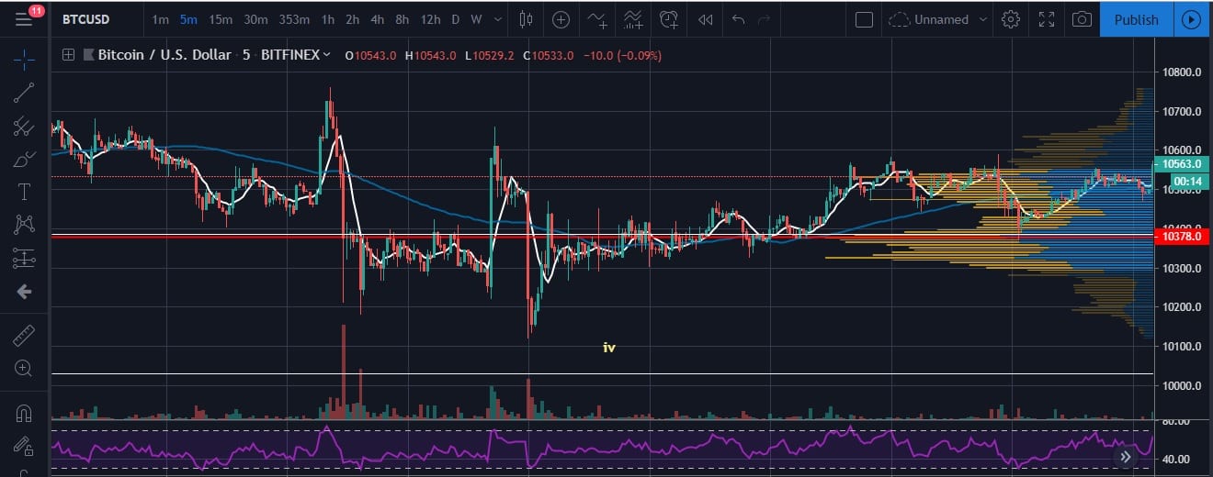Viewport: 1213px width, 477px height.
Task: Open the brush drawing tool
Action: point(24,159)
